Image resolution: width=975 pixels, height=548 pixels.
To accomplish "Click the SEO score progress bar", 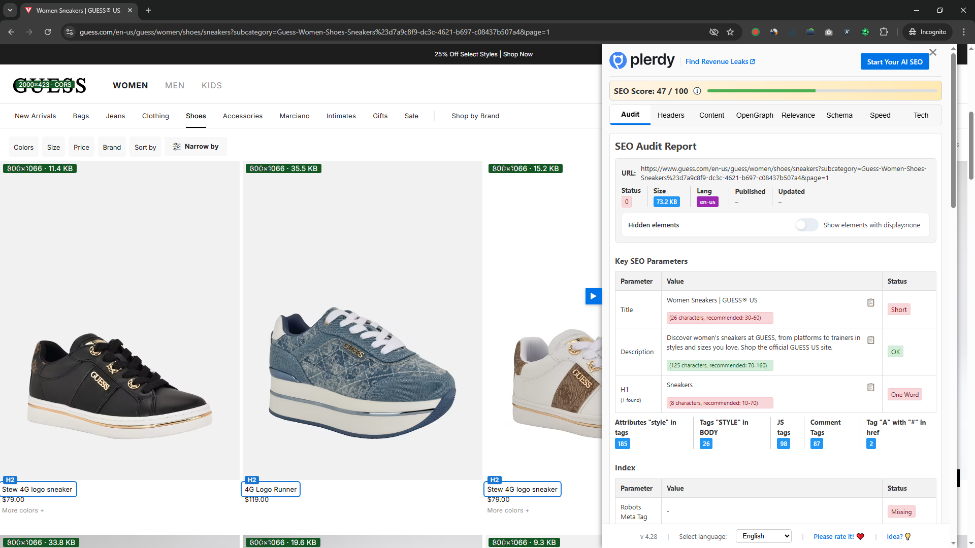I will coord(822,91).
